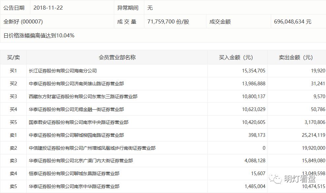The height and width of the screenshot is (193, 326).
Task: Click buy amount 15,354,705
Action: tap(254, 71)
